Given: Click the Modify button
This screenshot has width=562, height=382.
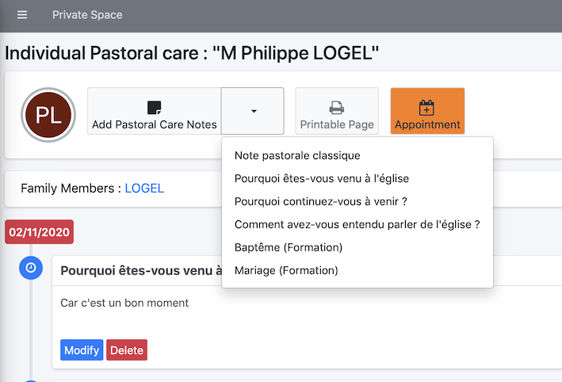Looking at the screenshot, I should pyautogui.click(x=82, y=350).
